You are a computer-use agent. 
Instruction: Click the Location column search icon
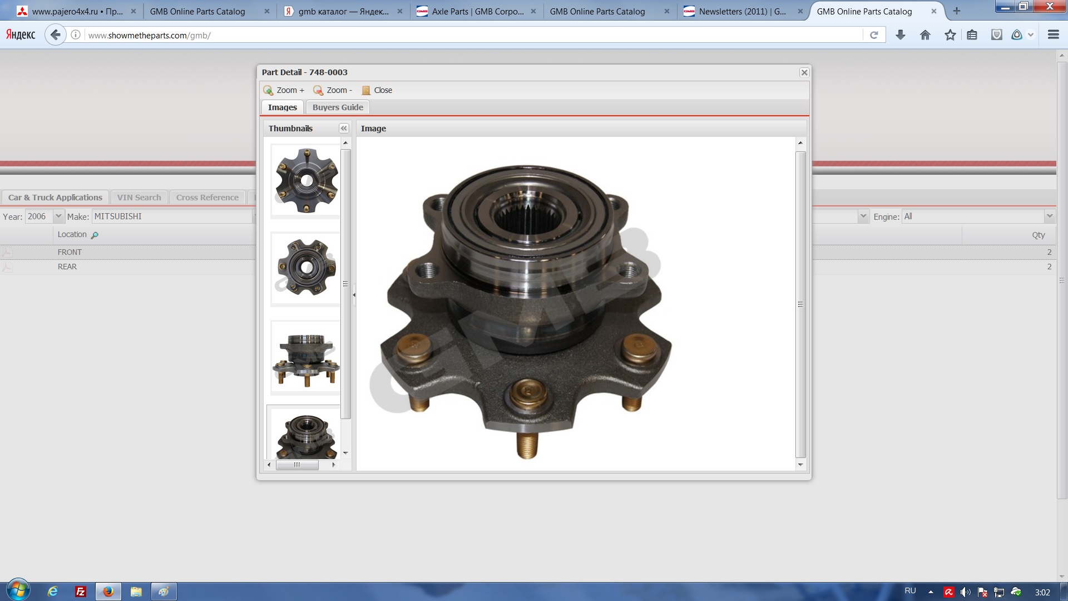(95, 235)
